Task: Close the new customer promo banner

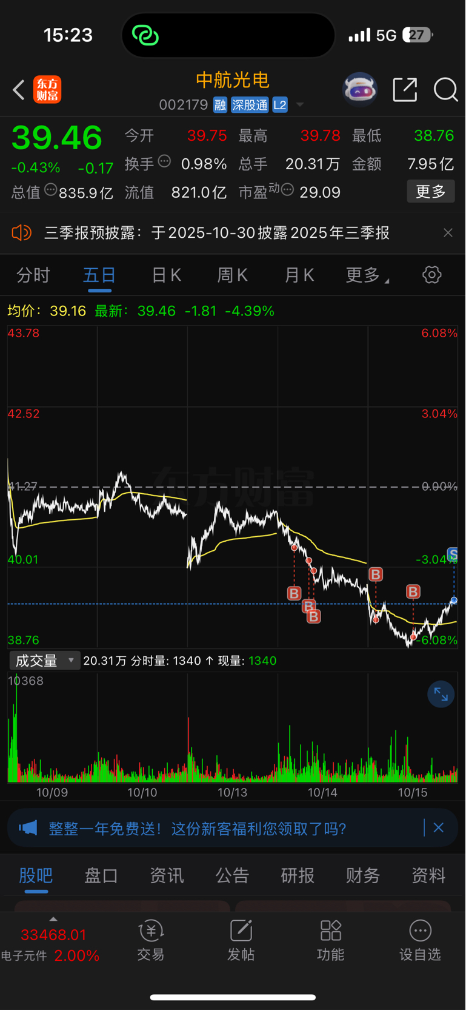Action: (x=439, y=828)
